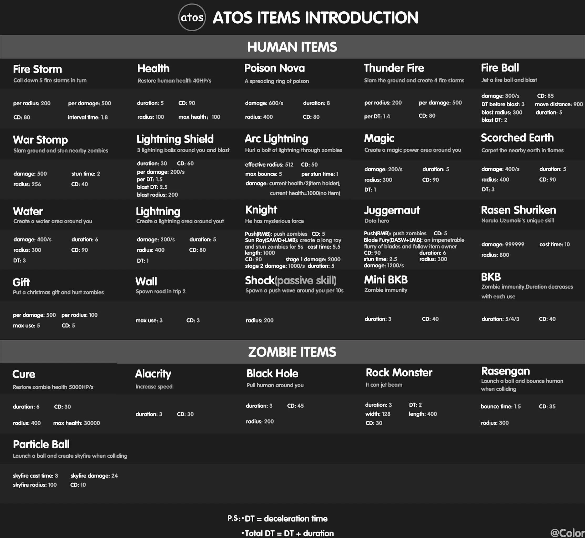
Task: Click the atos circular logo
Action: [192, 17]
